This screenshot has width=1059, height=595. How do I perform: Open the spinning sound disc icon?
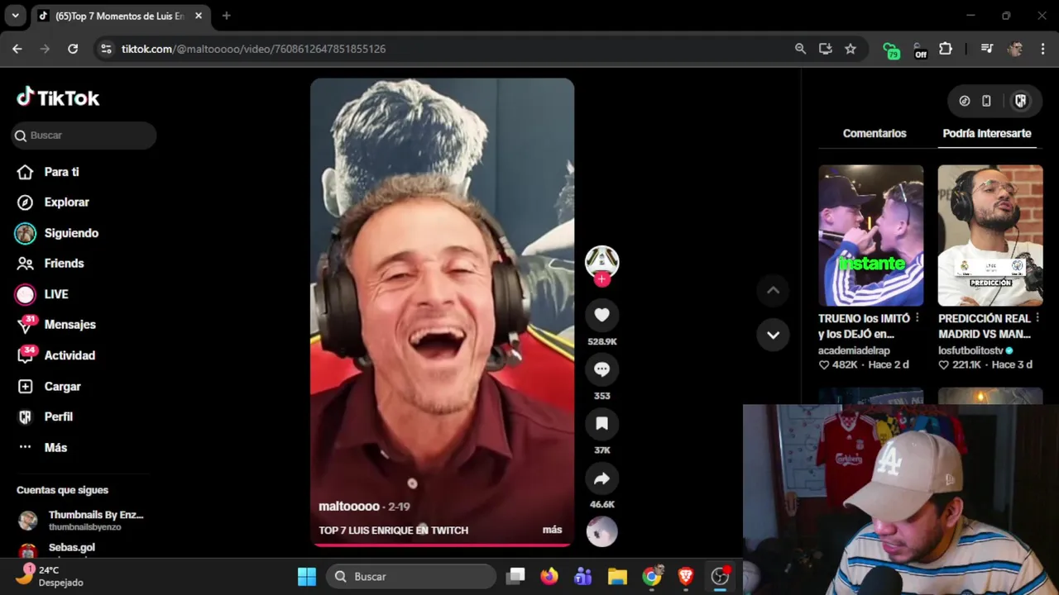pyautogui.click(x=601, y=531)
